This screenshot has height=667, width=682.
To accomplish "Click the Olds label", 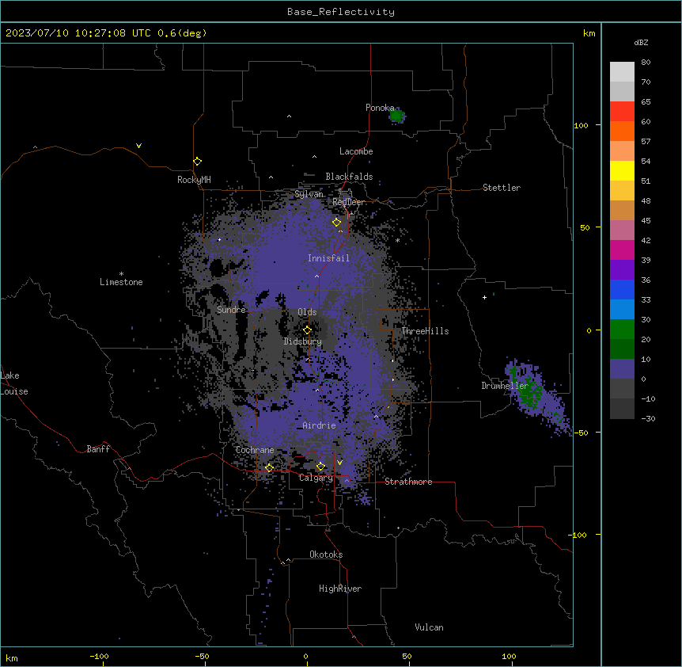I will 307,312.
